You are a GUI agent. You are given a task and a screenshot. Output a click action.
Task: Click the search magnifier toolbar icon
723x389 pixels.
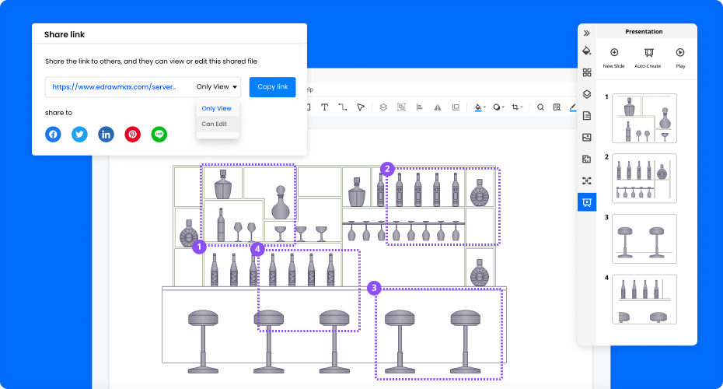540,107
